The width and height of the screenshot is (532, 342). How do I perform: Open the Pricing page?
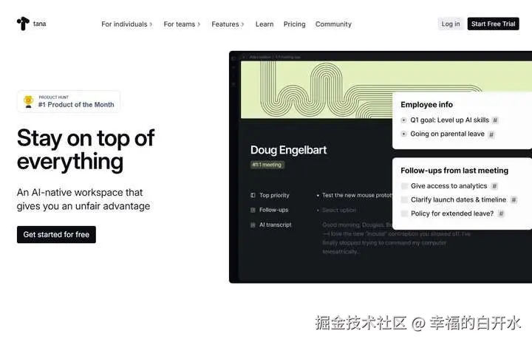pyautogui.click(x=295, y=24)
